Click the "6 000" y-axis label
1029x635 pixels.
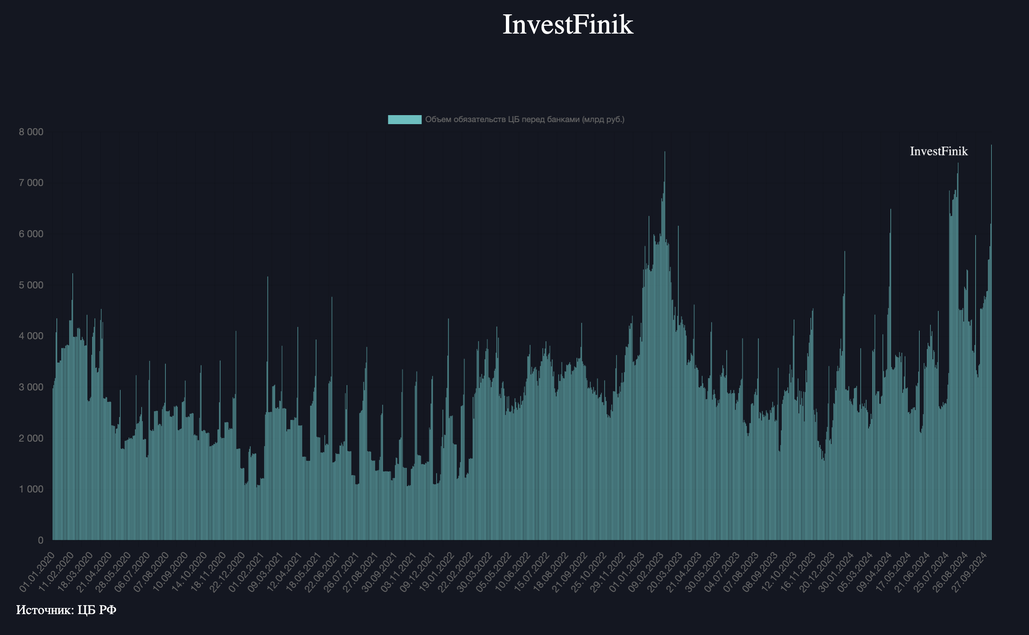pyautogui.click(x=31, y=234)
